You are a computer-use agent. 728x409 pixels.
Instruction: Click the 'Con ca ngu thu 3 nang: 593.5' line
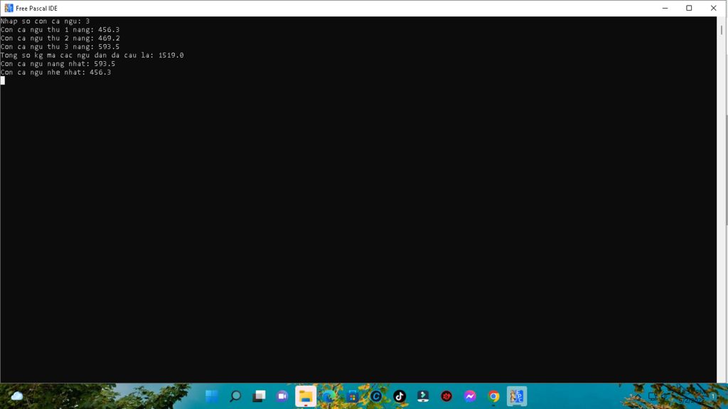point(60,47)
